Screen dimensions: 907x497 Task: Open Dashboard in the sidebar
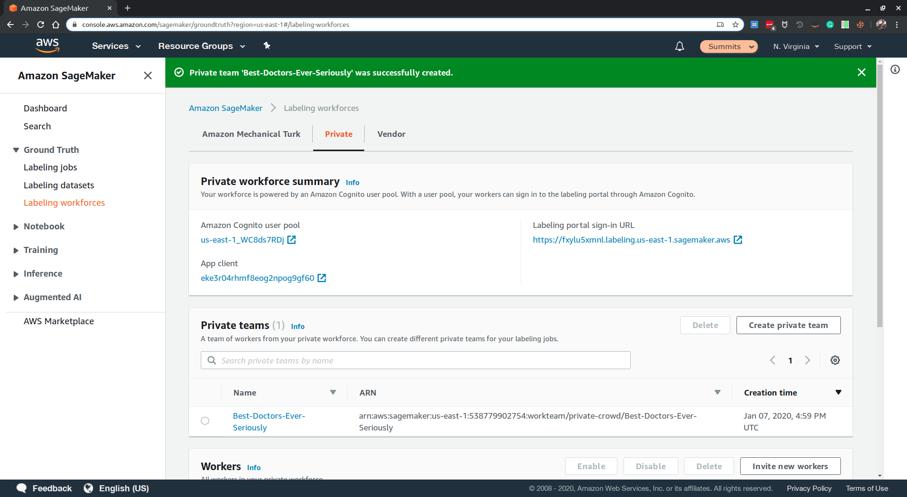tap(45, 108)
